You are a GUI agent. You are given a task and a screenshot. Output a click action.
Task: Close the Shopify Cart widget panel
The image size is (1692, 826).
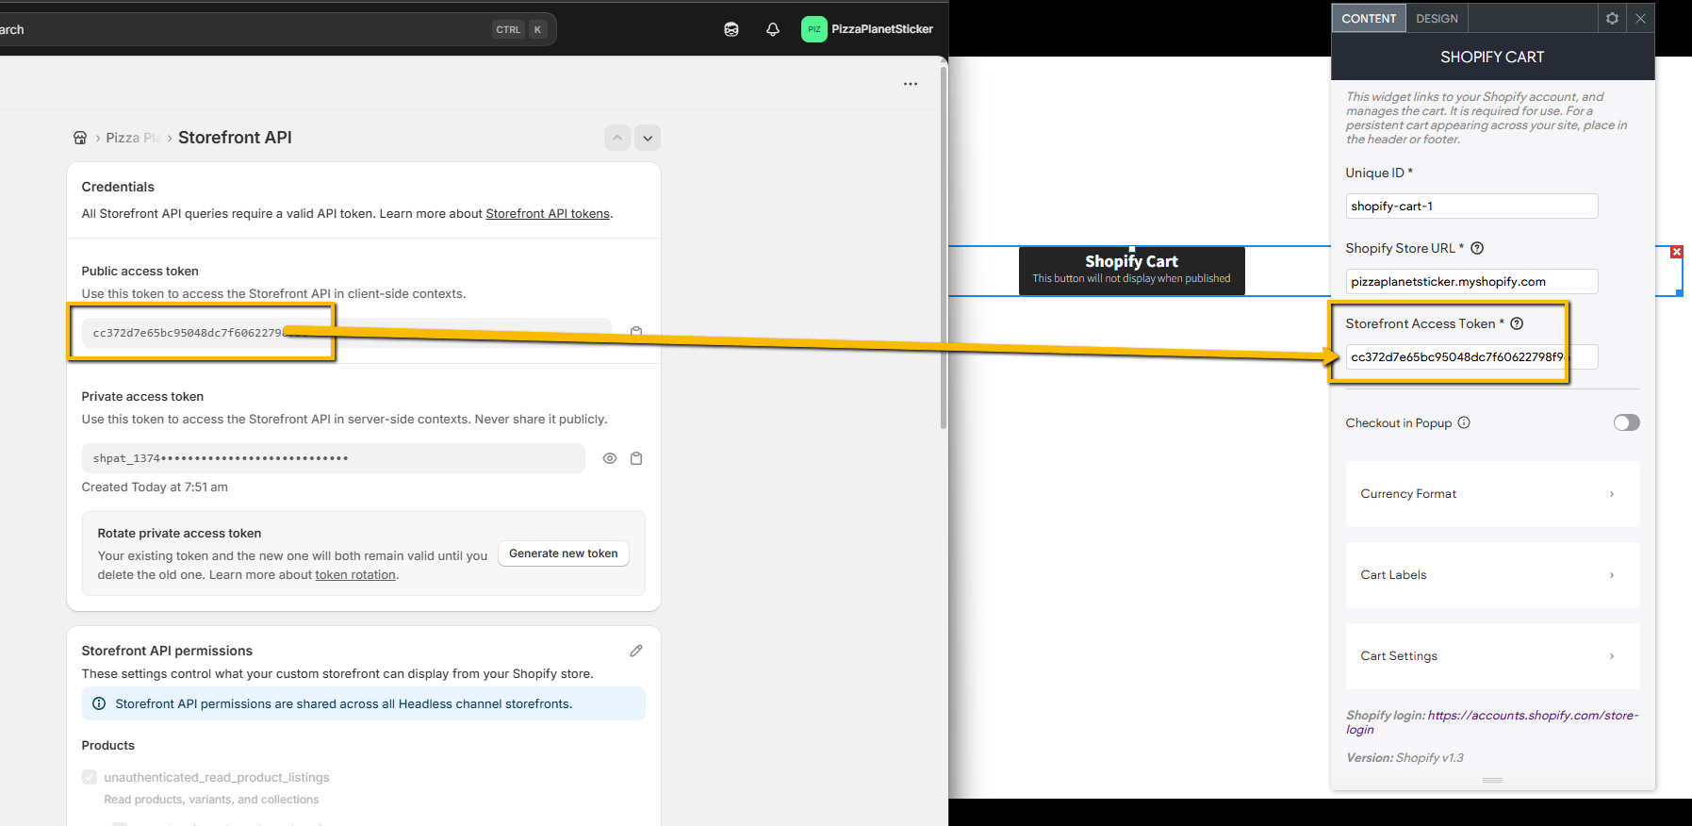pyautogui.click(x=1640, y=18)
